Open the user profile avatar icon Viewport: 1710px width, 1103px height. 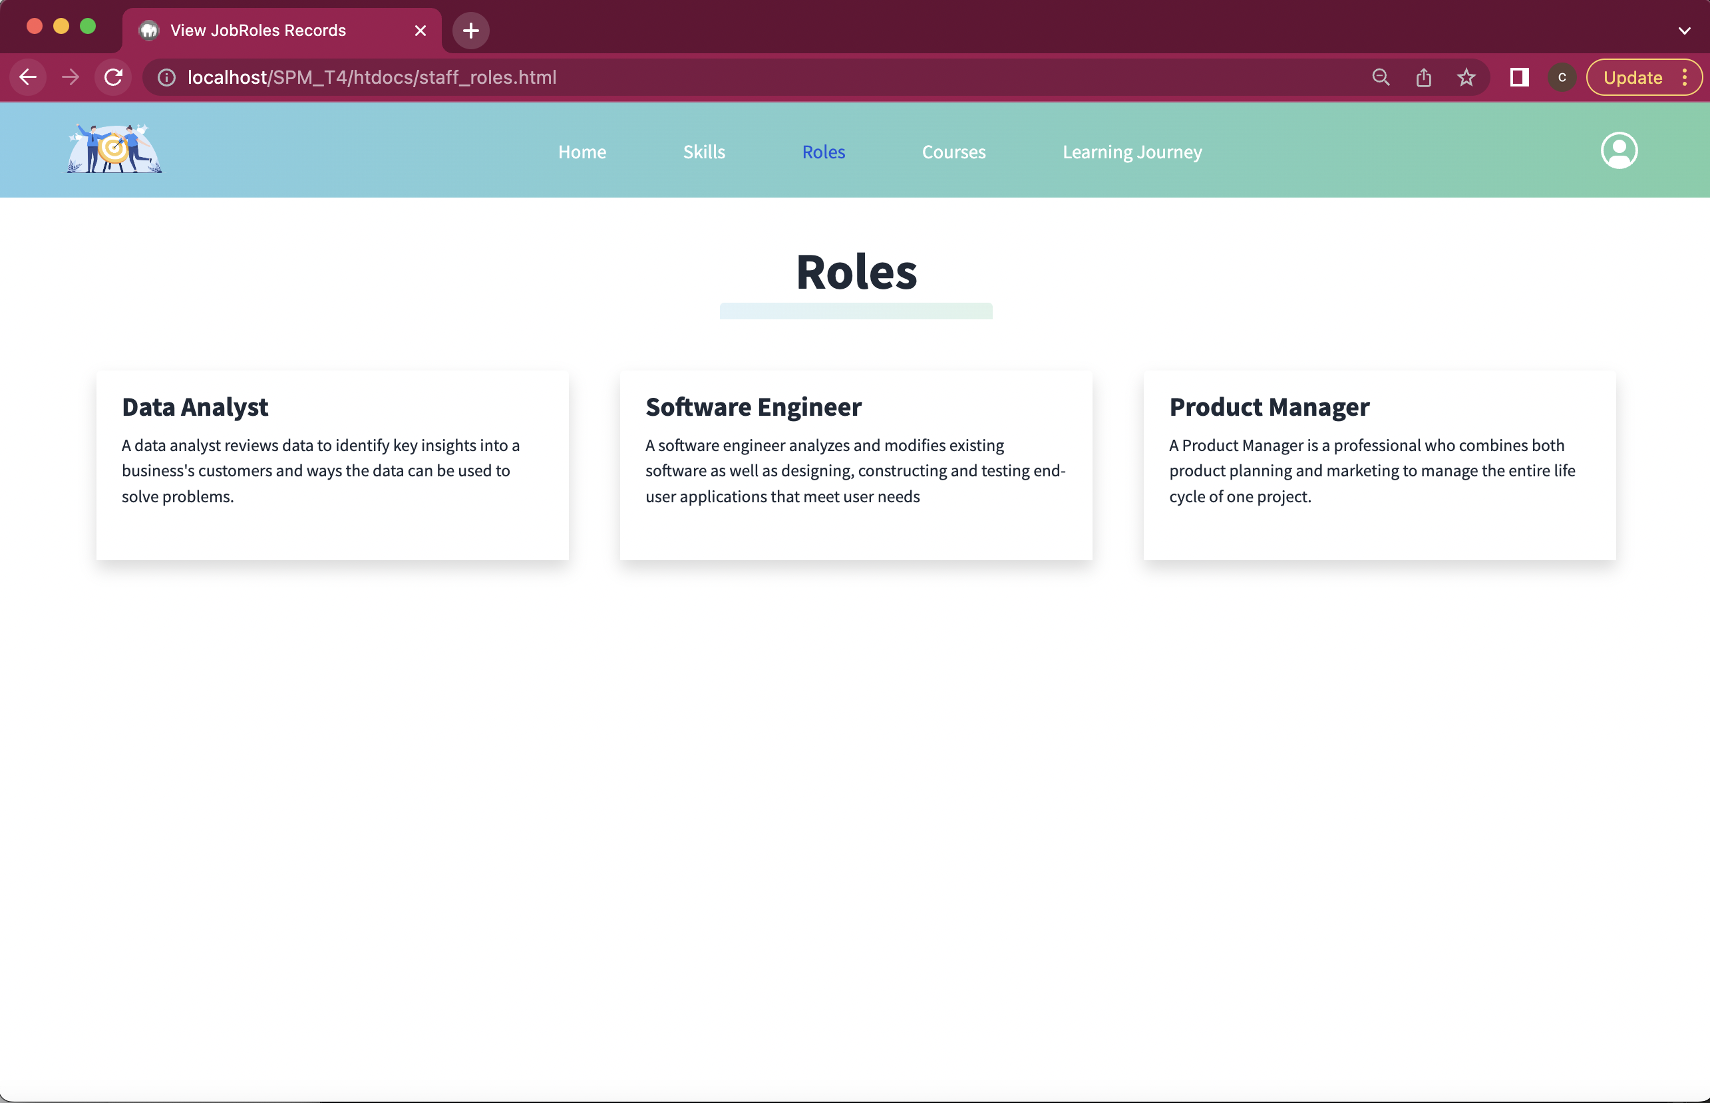[x=1619, y=150]
